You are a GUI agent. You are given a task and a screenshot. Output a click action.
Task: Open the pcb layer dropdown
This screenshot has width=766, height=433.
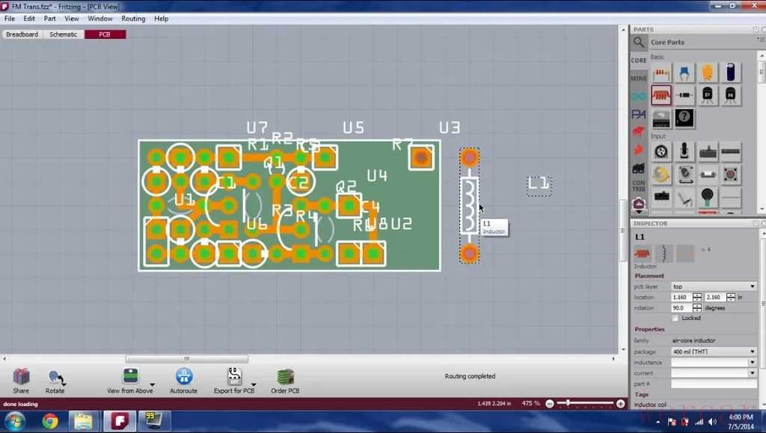(714, 286)
